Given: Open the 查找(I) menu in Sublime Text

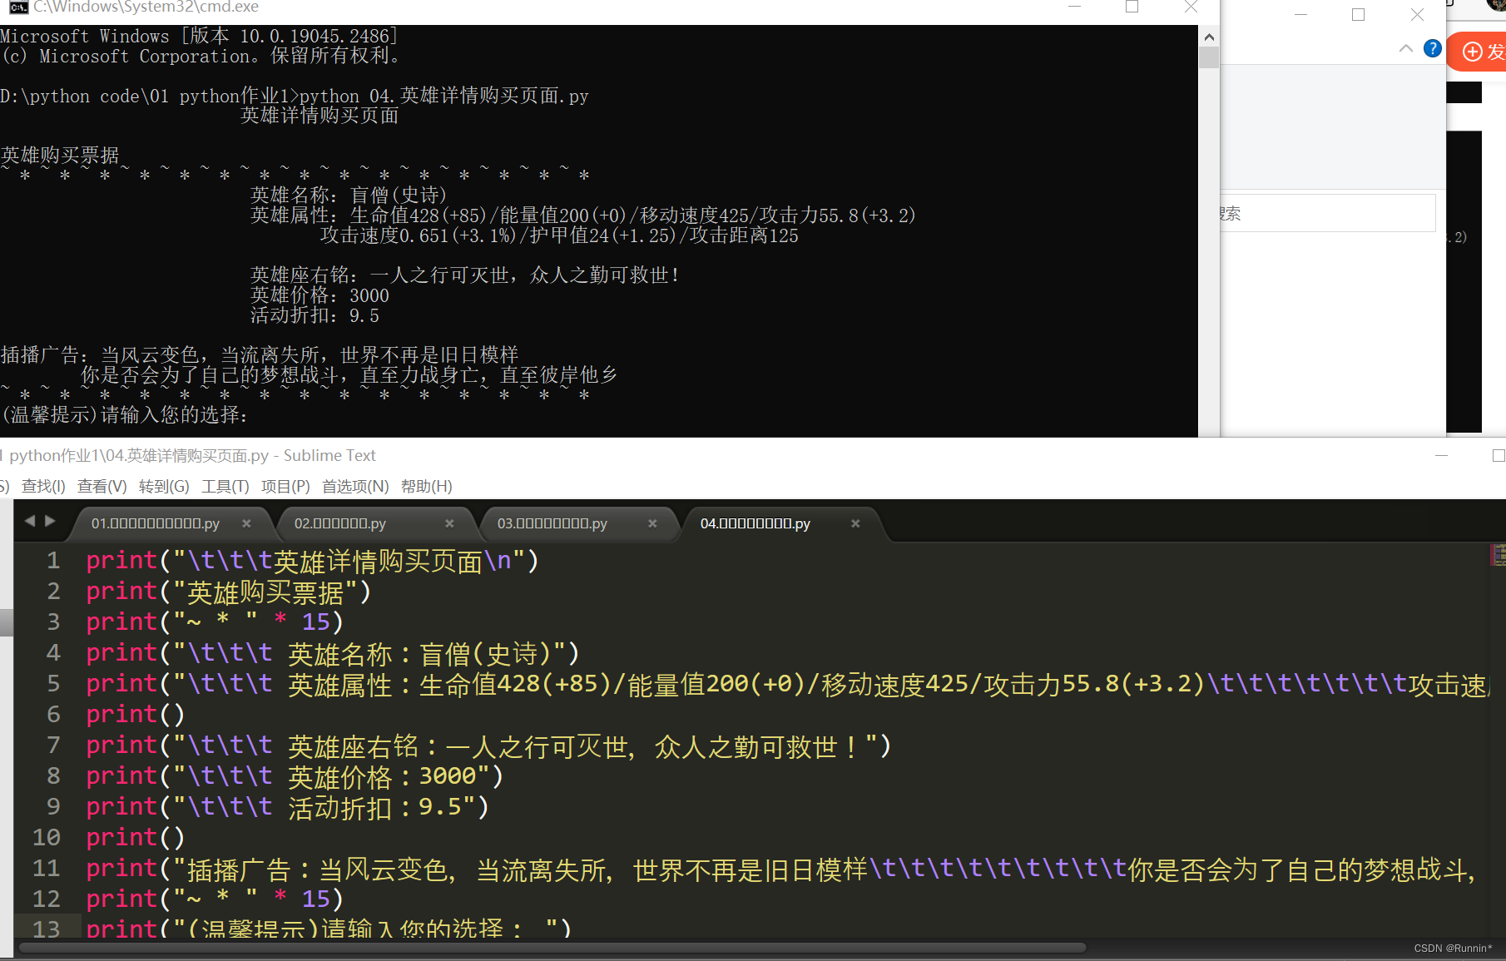Looking at the screenshot, I should tap(43, 486).
